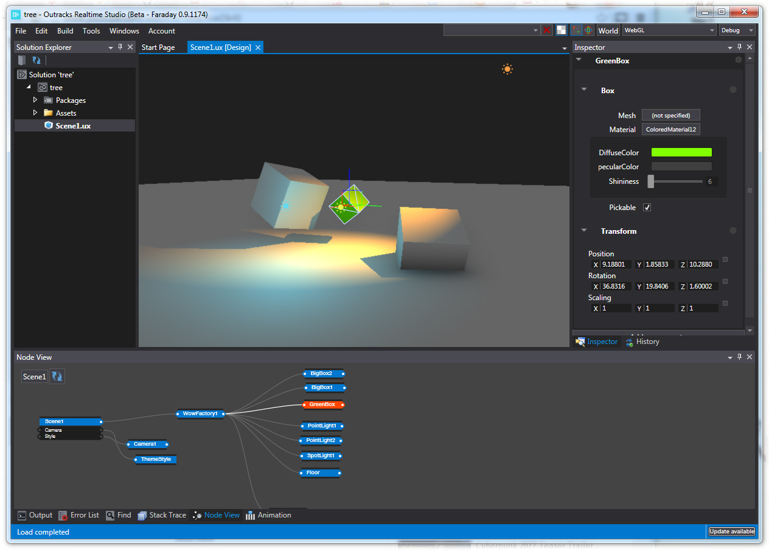The image size is (769, 551).
Task: Click the green DiffuseColor swatch
Action: (681, 153)
